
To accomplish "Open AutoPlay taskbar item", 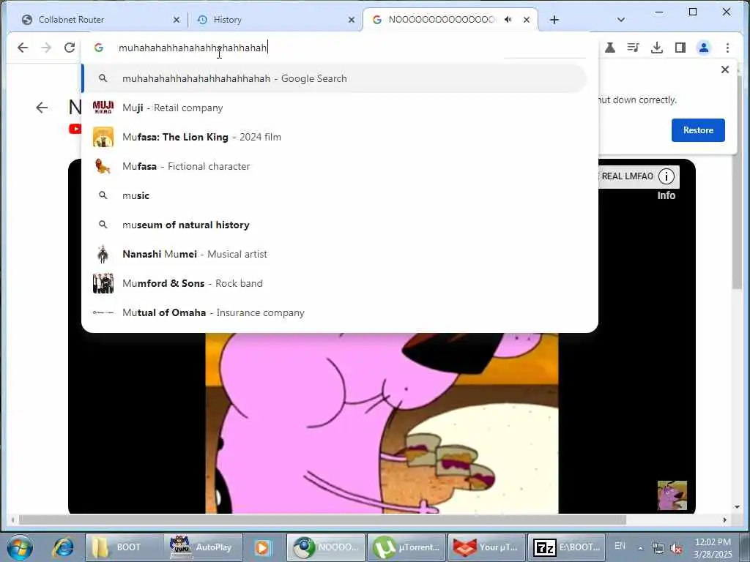I will tap(204, 547).
